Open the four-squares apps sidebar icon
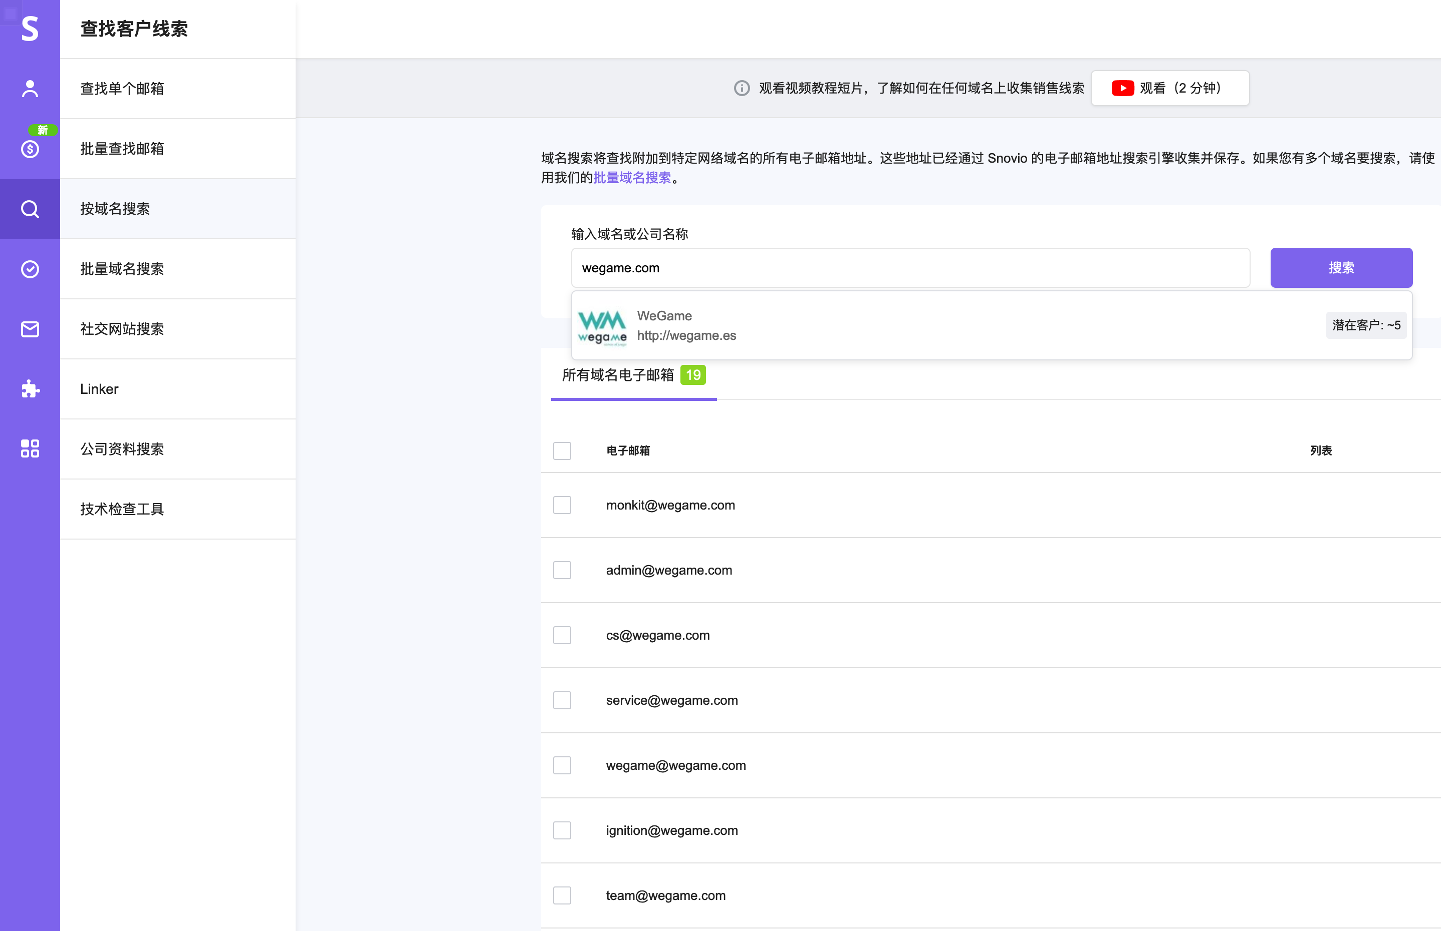 click(x=30, y=448)
